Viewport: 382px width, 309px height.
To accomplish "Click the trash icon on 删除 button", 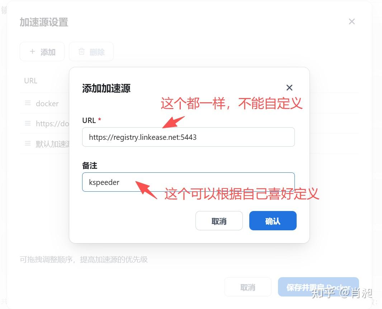I will (82, 51).
